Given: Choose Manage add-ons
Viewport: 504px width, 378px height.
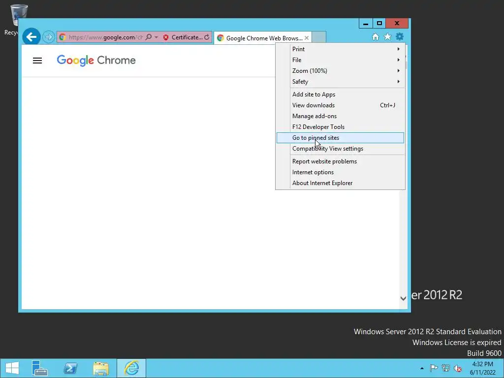Looking at the screenshot, I should 340,116.
